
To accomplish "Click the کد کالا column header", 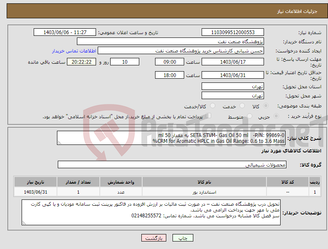I will (x=288, y=182).
